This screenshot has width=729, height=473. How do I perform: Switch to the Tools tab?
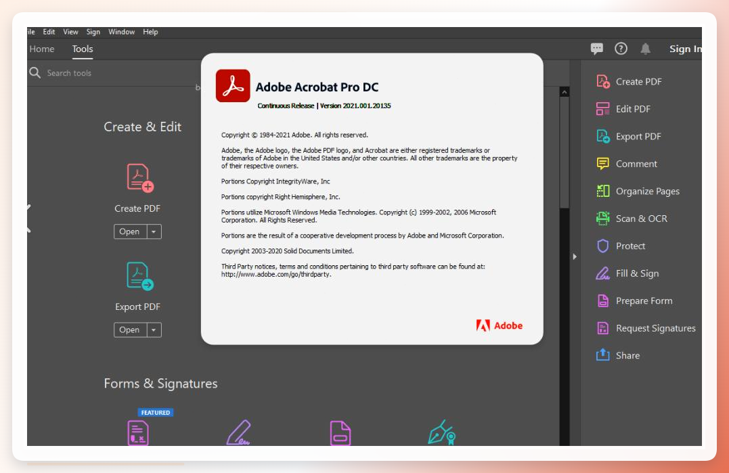tap(83, 49)
